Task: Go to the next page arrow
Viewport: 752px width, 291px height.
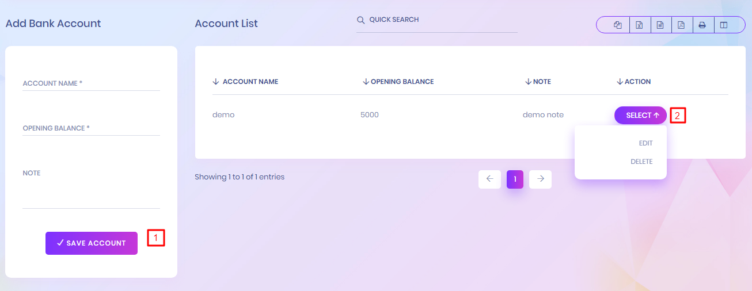Action: coord(540,179)
